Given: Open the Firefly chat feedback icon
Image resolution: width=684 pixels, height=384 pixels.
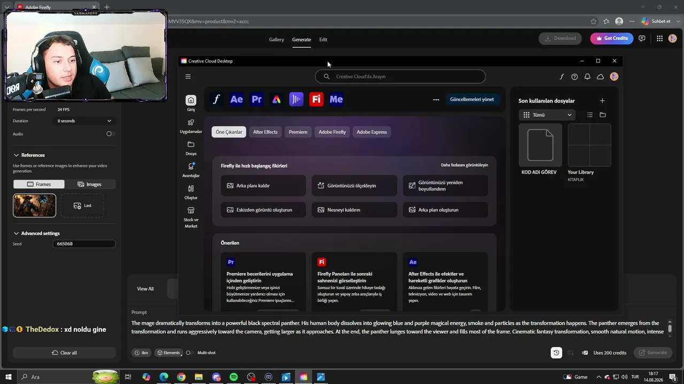Looking at the screenshot, I should coord(642,38).
